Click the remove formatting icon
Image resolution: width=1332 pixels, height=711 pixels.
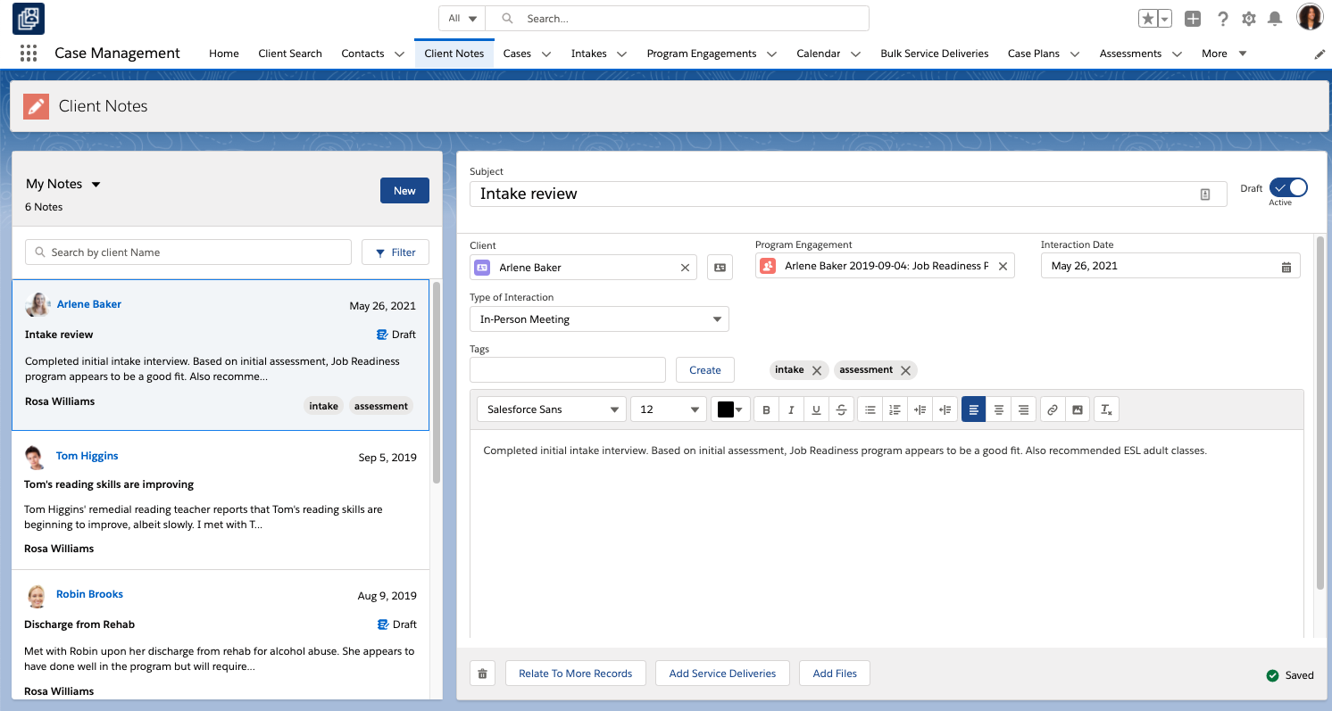click(x=1106, y=409)
